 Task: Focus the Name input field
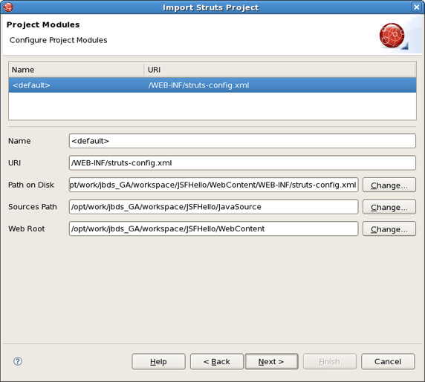tap(242, 141)
